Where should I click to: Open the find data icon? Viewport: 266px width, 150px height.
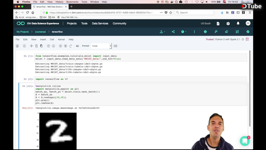pos(237,32)
